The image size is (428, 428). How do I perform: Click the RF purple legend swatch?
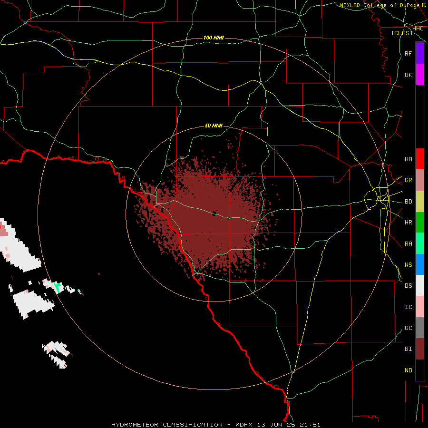click(x=420, y=53)
